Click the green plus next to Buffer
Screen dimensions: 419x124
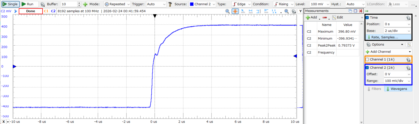point(85,4)
